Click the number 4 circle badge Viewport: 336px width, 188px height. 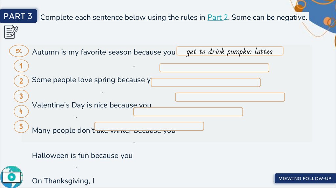coord(21,112)
